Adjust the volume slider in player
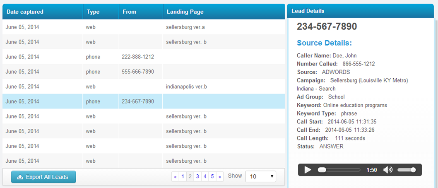Image resolution: width=438 pixels, height=188 pixels. coord(407,170)
